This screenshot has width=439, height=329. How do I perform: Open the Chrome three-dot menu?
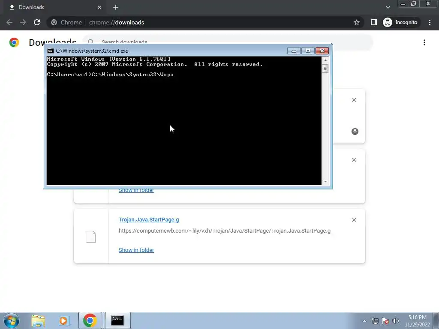(430, 22)
